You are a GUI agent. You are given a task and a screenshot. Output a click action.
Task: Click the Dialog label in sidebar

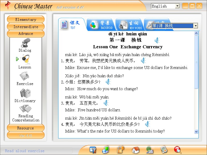point(25,50)
